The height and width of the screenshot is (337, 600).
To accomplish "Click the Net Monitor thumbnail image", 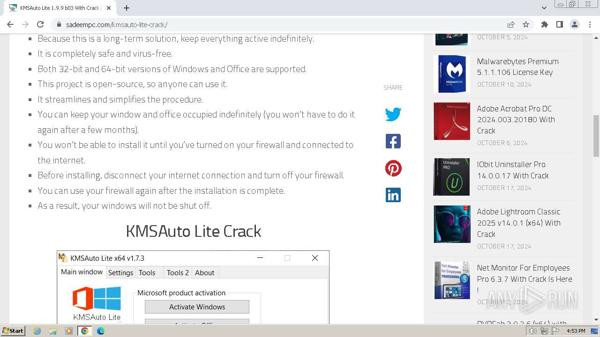I will [451, 280].
